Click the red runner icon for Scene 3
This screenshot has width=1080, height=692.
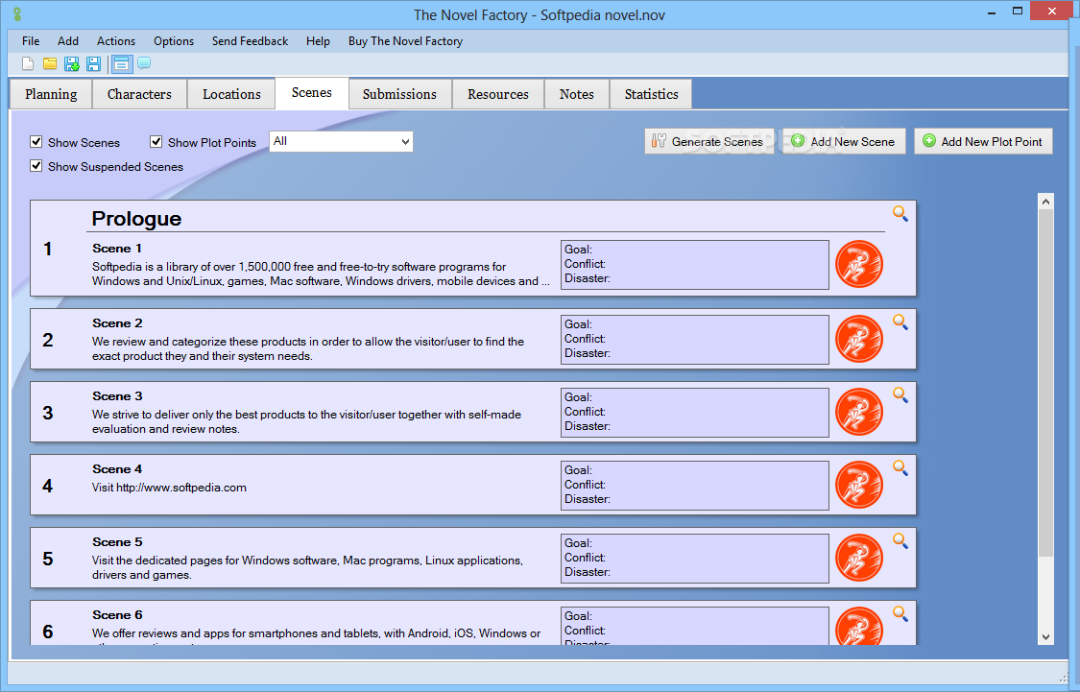click(x=859, y=412)
